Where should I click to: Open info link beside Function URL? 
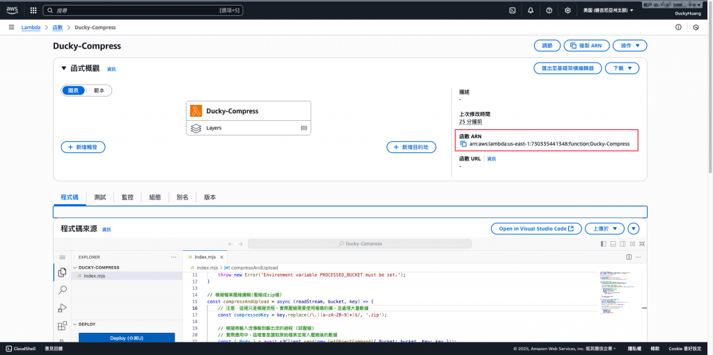492,159
